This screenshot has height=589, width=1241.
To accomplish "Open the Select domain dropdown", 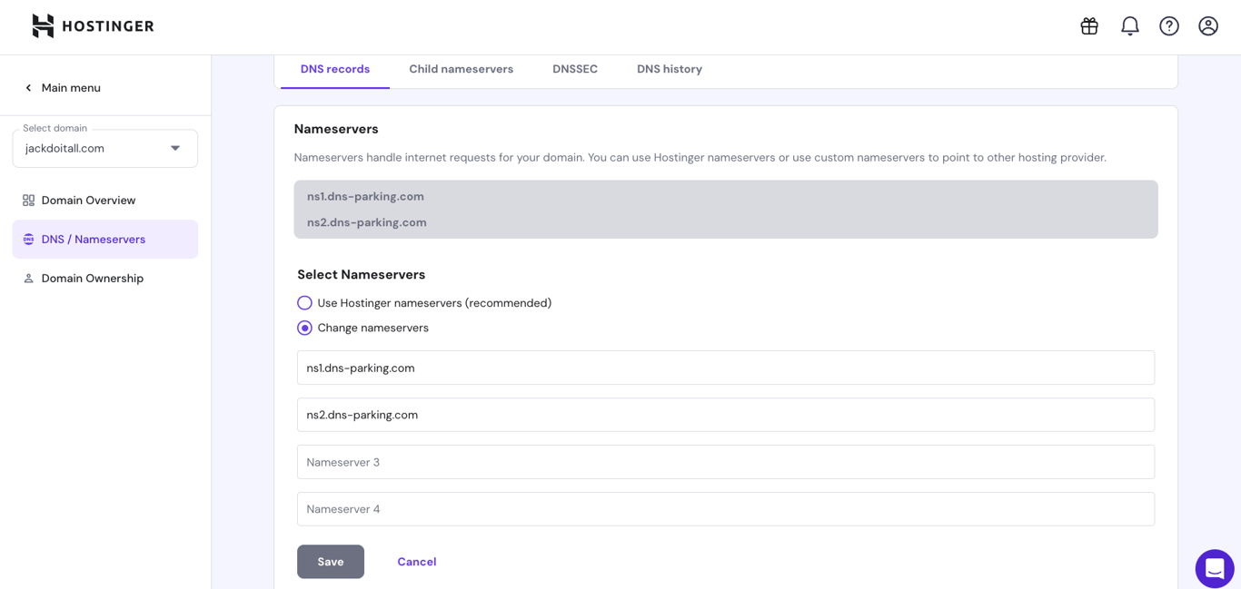I will (x=104, y=148).
